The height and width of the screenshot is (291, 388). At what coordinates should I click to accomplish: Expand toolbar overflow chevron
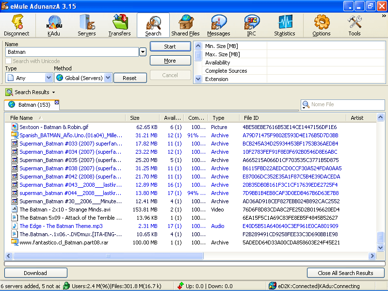point(384,16)
